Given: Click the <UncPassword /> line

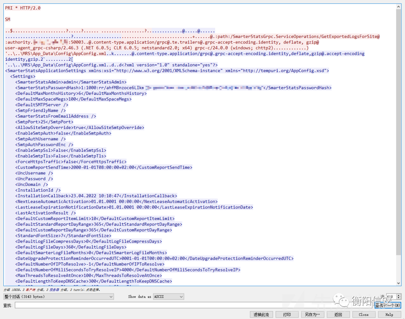Looking at the screenshot, I should (x=34, y=178).
